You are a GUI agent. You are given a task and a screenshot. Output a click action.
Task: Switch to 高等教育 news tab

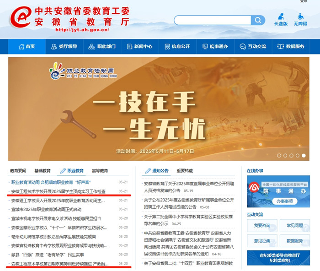(100, 171)
